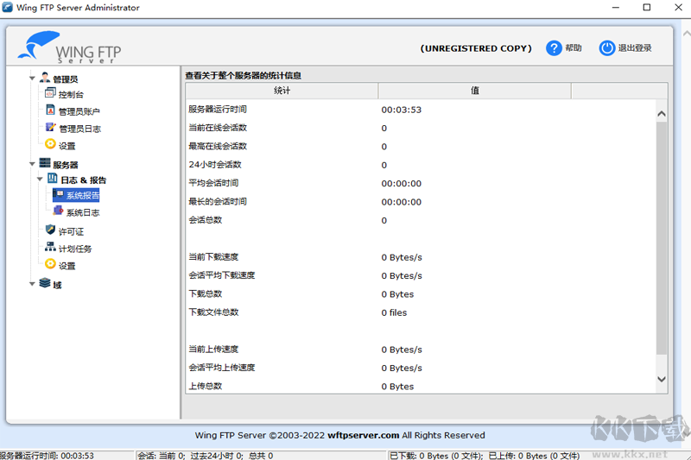Click the 会话总数 row
The image size is (691, 460).
point(421,220)
